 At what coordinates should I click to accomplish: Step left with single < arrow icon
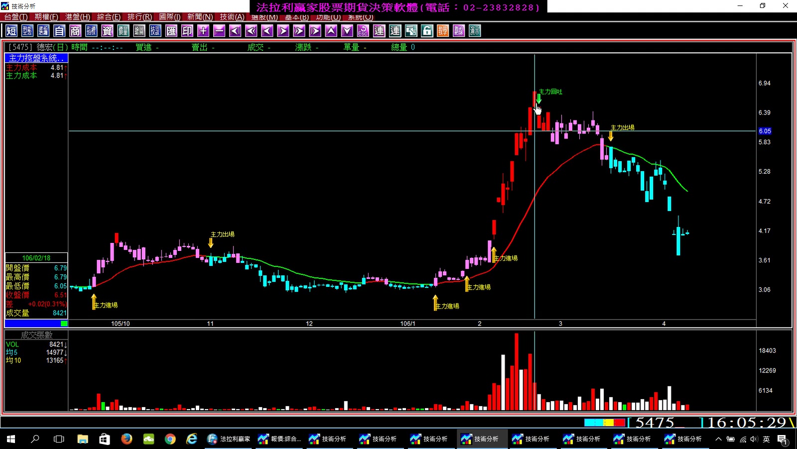(x=267, y=31)
